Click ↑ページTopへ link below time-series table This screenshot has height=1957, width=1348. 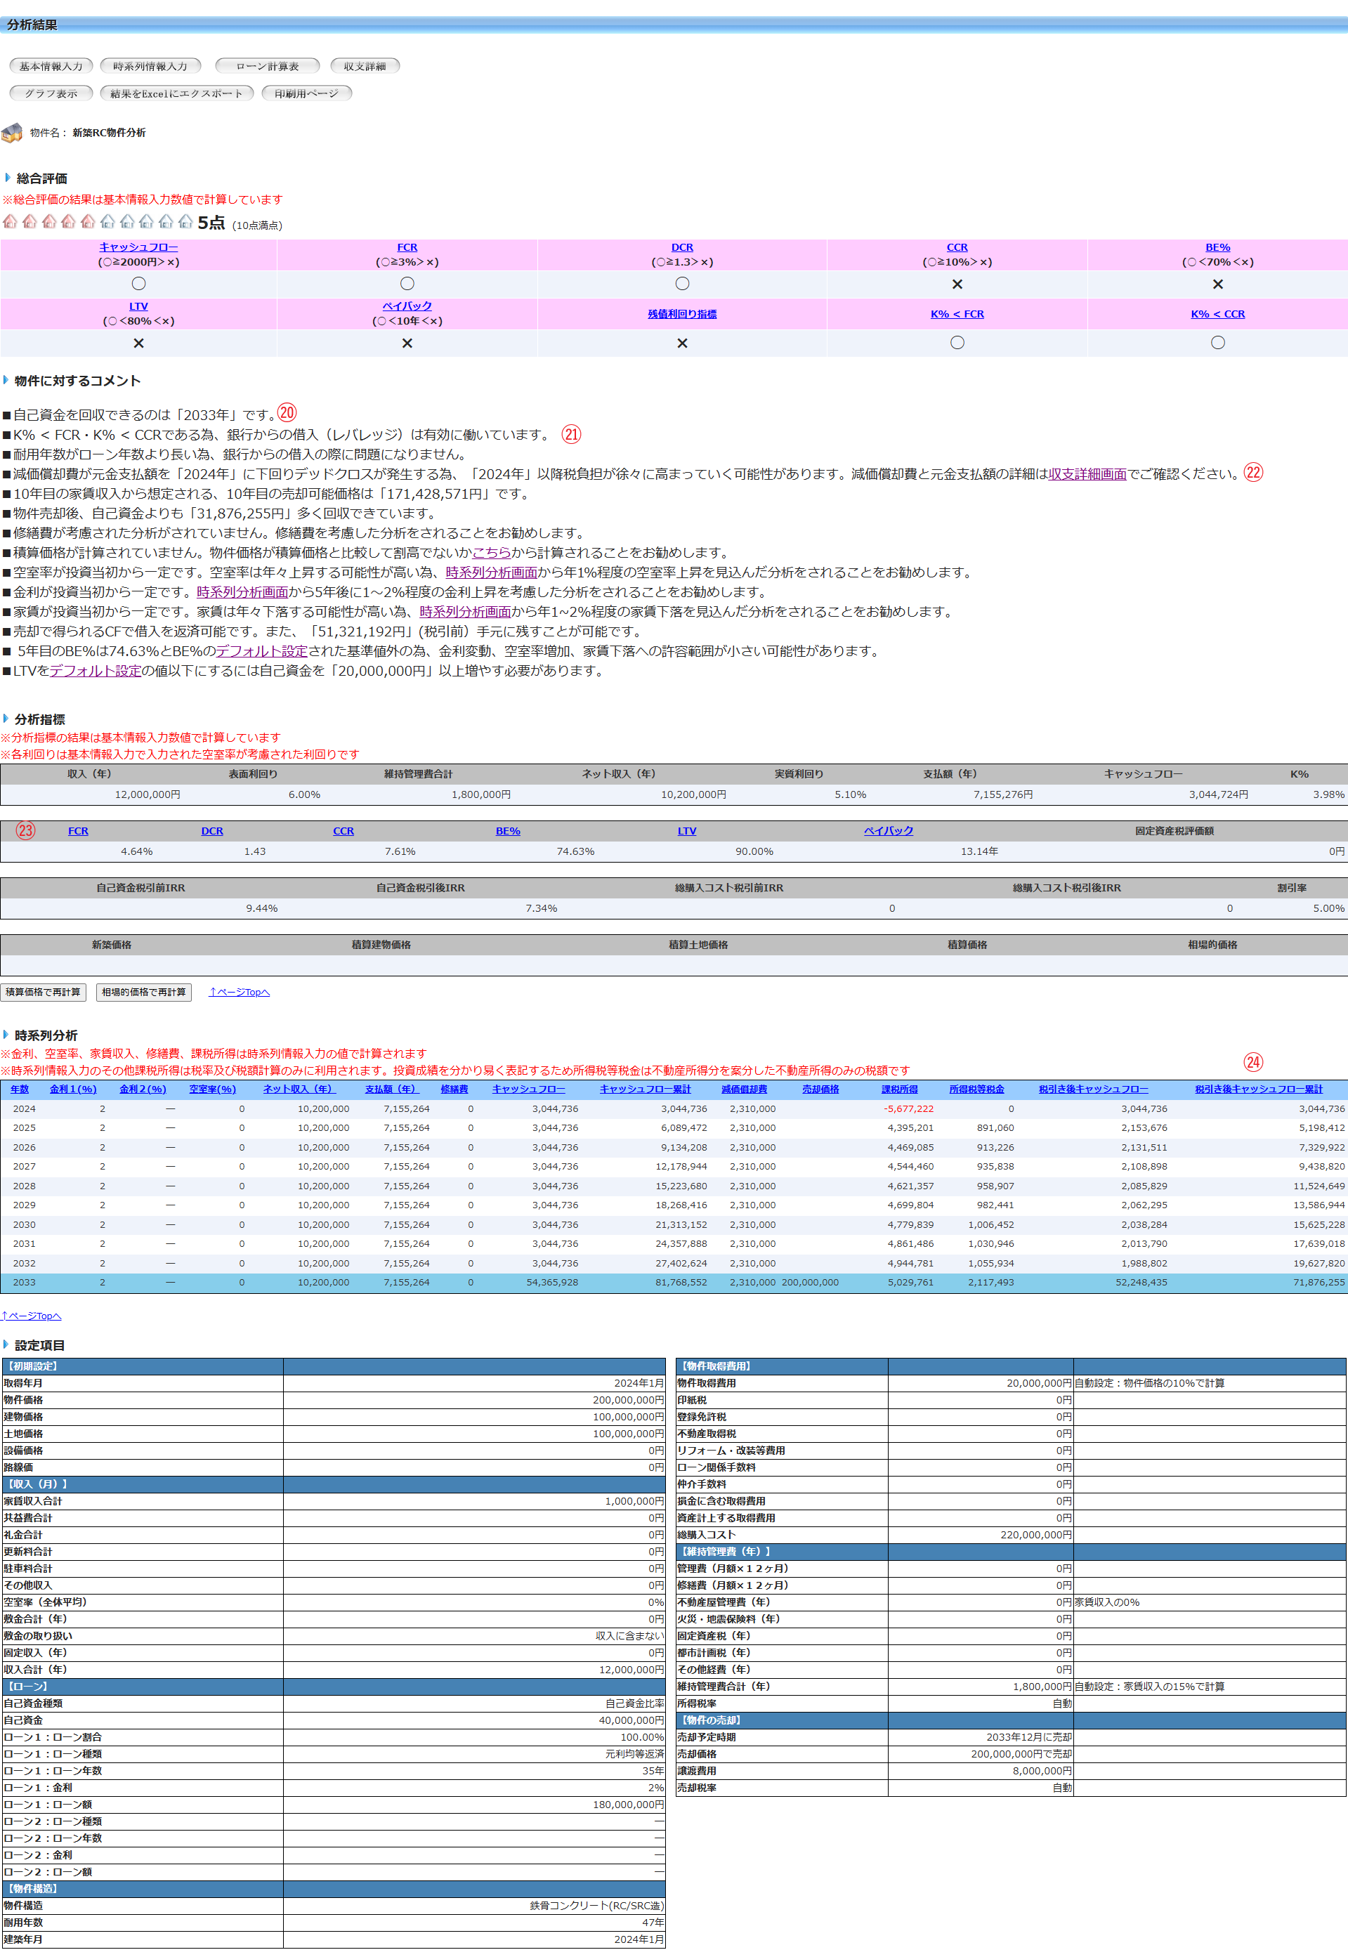31,1316
